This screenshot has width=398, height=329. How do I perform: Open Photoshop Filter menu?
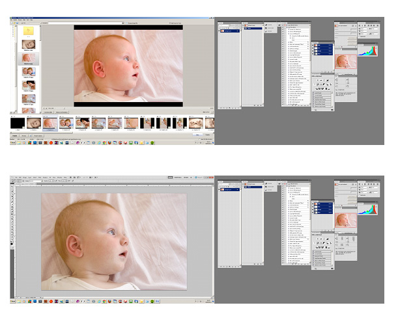(40, 178)
